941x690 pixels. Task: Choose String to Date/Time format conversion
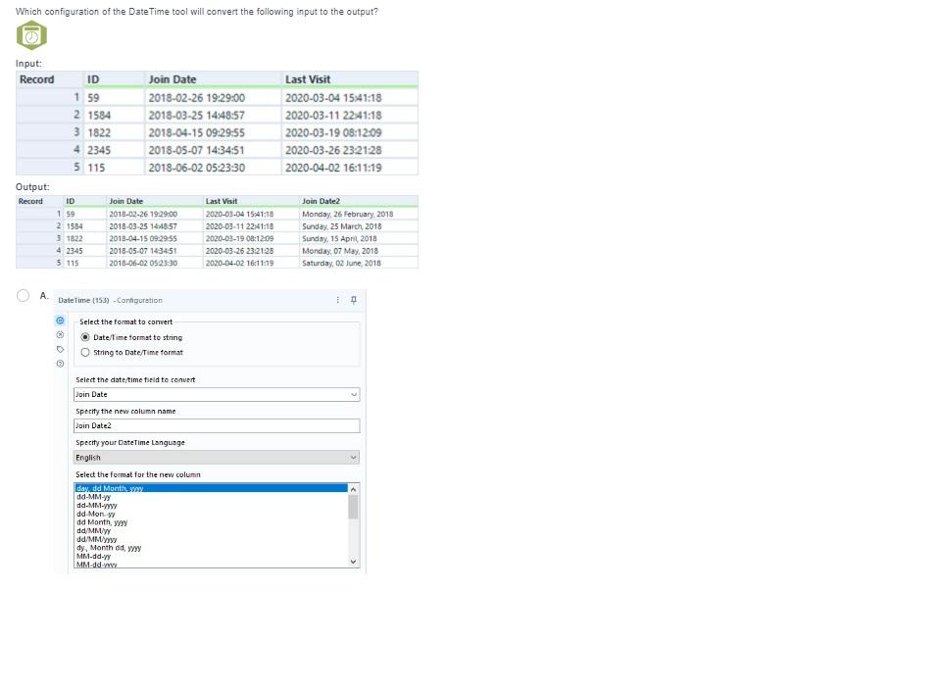tap(85, 352)
